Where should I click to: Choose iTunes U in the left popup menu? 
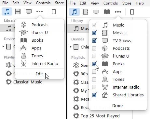coord(40,33)
